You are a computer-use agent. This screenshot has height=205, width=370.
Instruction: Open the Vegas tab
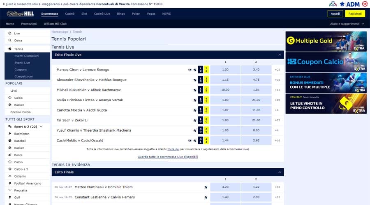coord(151,14)
